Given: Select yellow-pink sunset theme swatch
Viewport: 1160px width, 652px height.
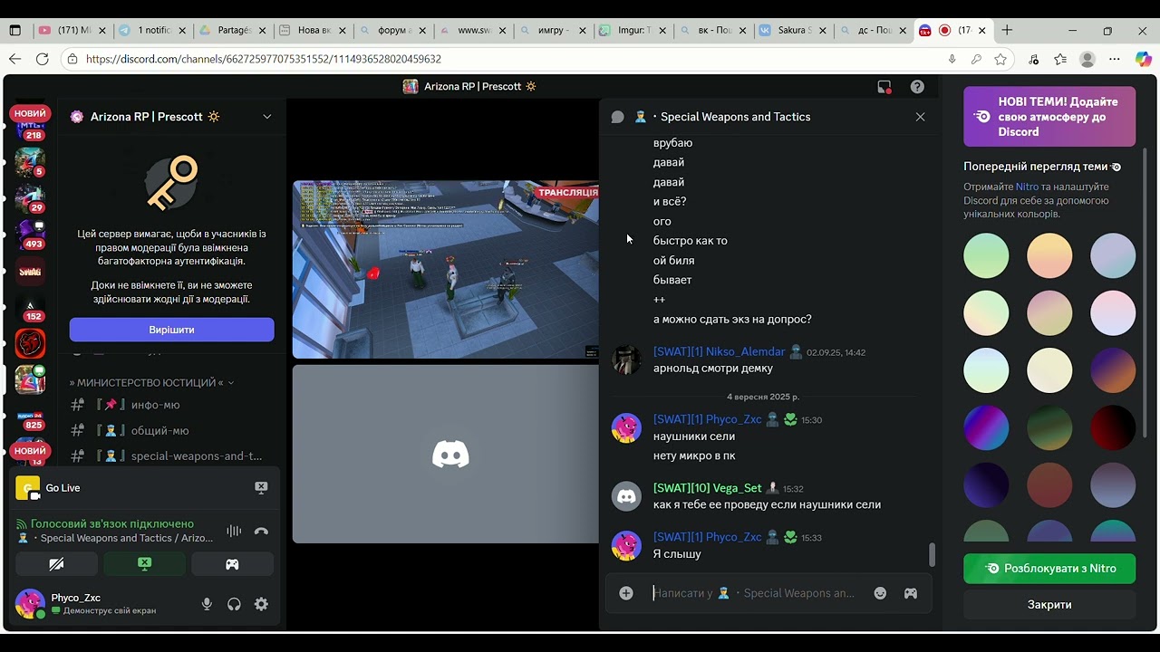Looking at the screenshot, I should tap(1049, 255).
